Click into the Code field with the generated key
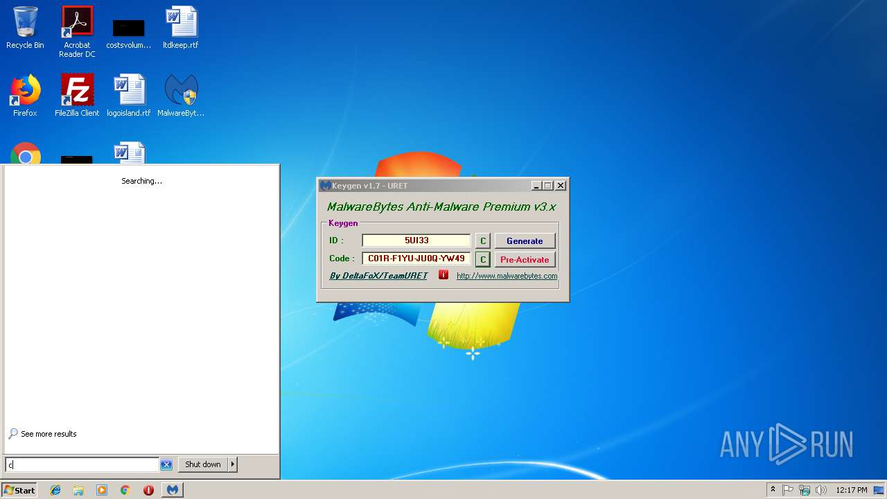 point(416,259)
